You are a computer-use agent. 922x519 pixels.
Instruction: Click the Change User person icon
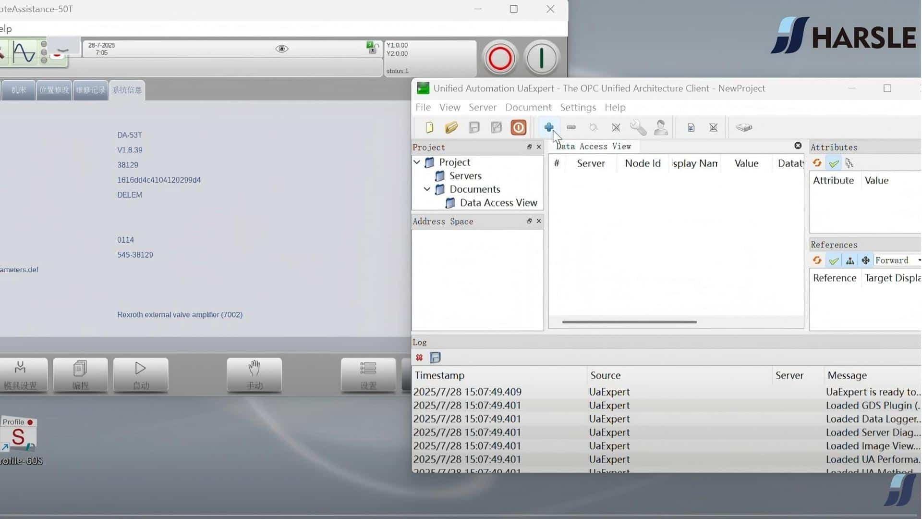click(661, 127)
